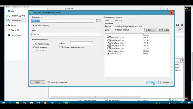The image size is (193, 109).
Task: Expand the Метки tree node
Action: pyautogui.click(x=7, y=25)
